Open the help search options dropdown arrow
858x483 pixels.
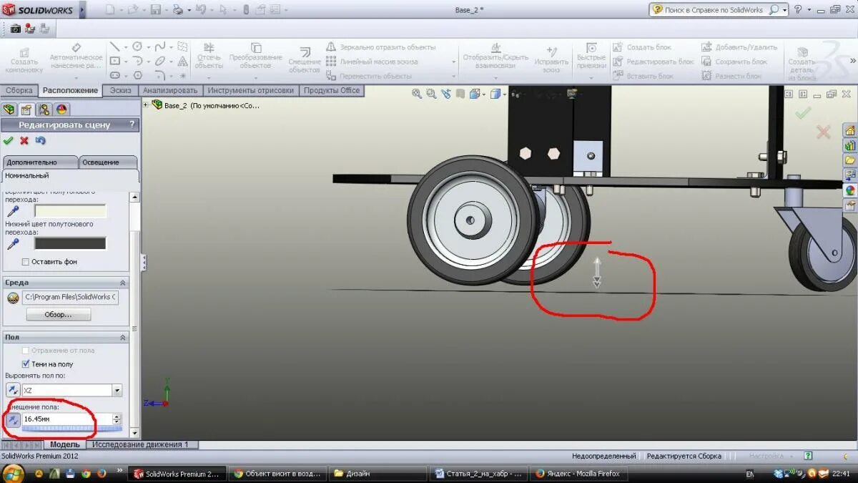click(x=784, y=10)
